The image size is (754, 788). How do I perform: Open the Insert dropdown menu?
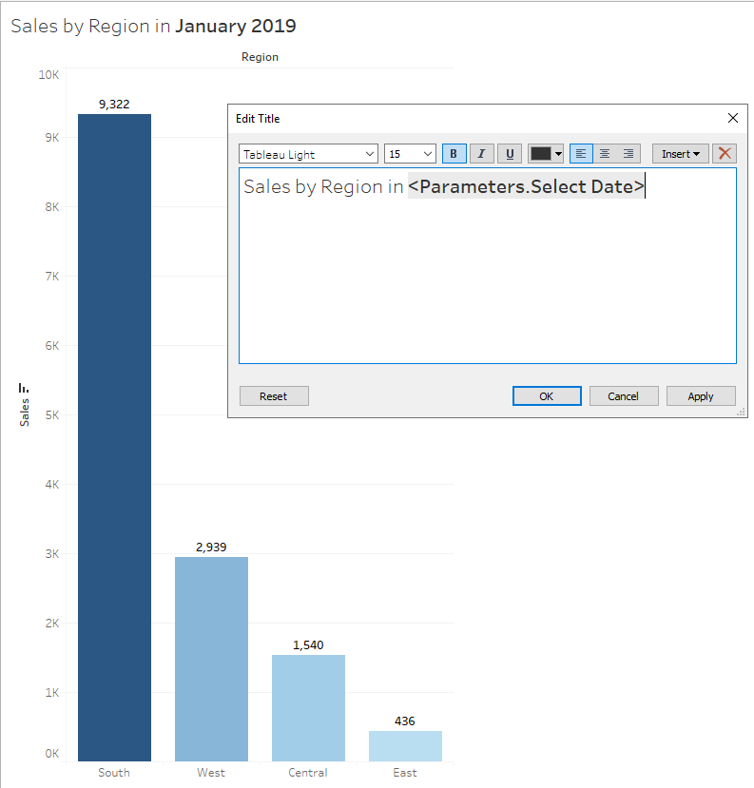click(x=681, y=154)
